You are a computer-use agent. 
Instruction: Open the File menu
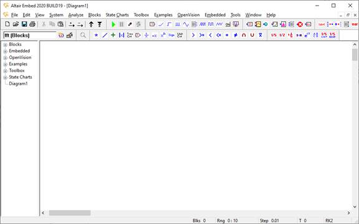[x=14, y=15]
